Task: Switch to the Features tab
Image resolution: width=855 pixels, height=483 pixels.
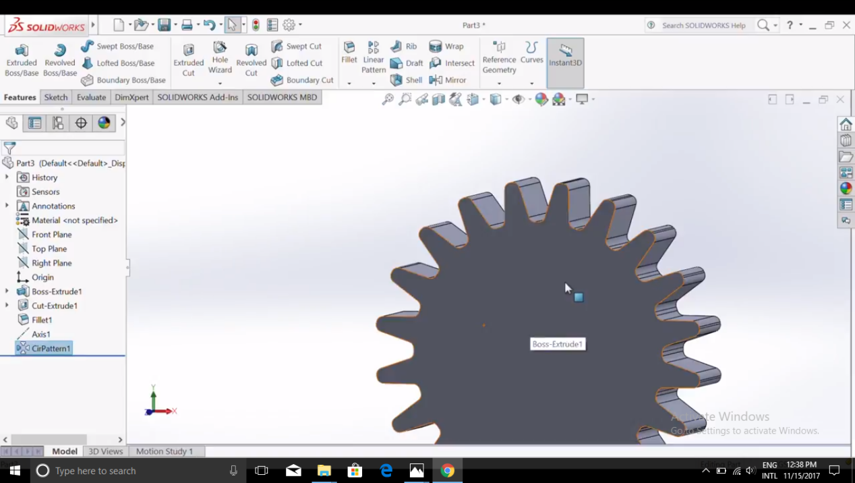Action: tap(20, 97)
